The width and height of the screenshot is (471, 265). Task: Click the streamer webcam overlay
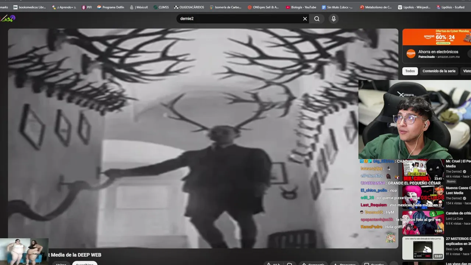(x=415, y=120)
